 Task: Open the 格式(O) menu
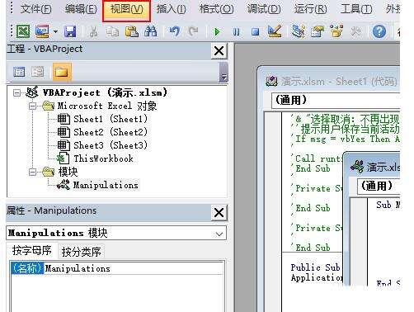[x=216, y=9]
